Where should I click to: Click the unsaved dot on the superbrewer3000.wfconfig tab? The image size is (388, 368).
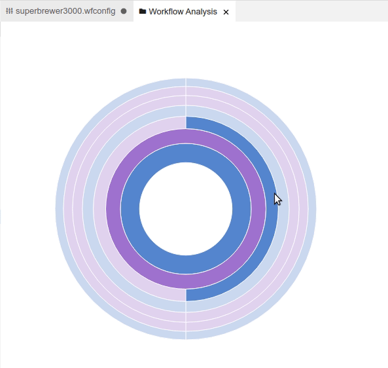pos(124,11)
